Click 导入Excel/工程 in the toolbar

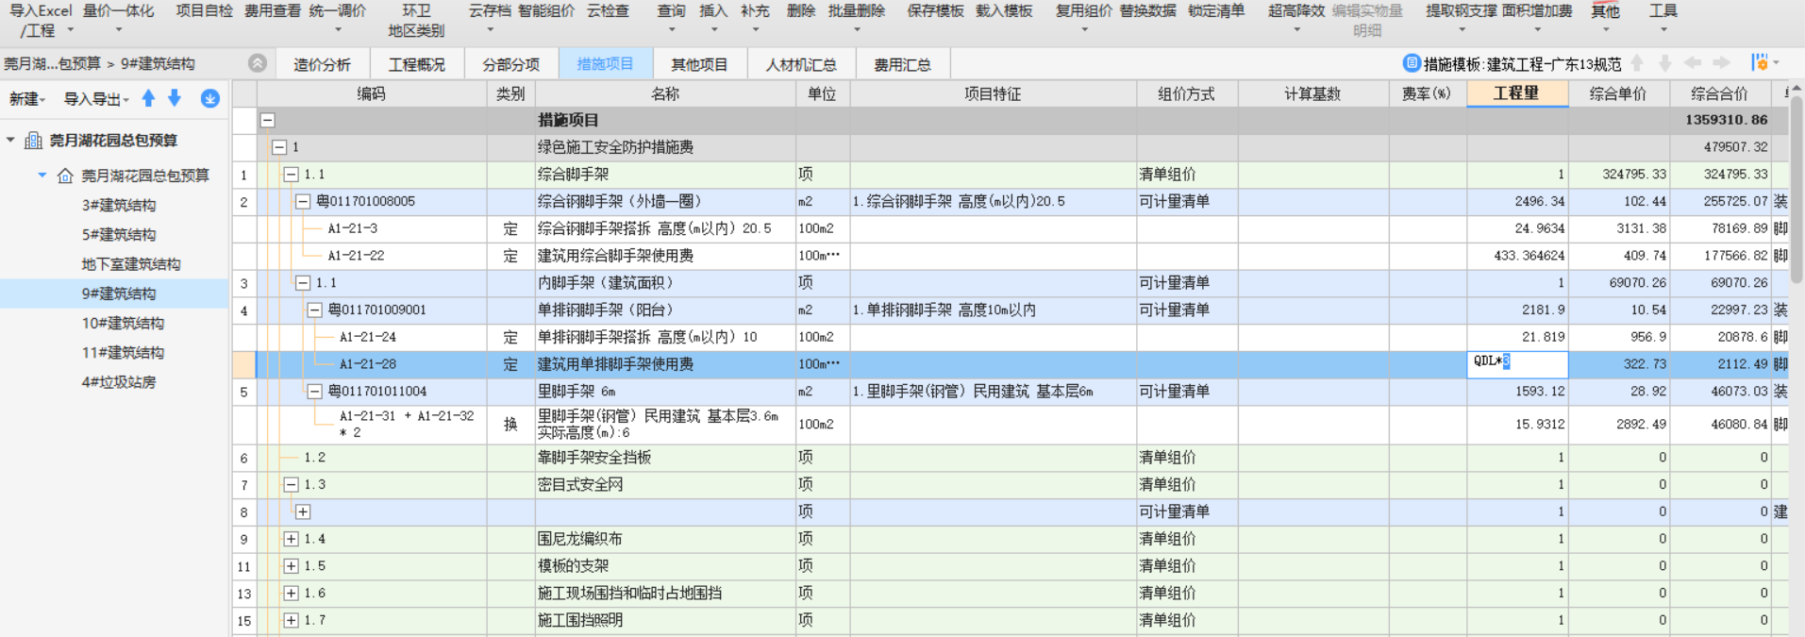(41, 21)
